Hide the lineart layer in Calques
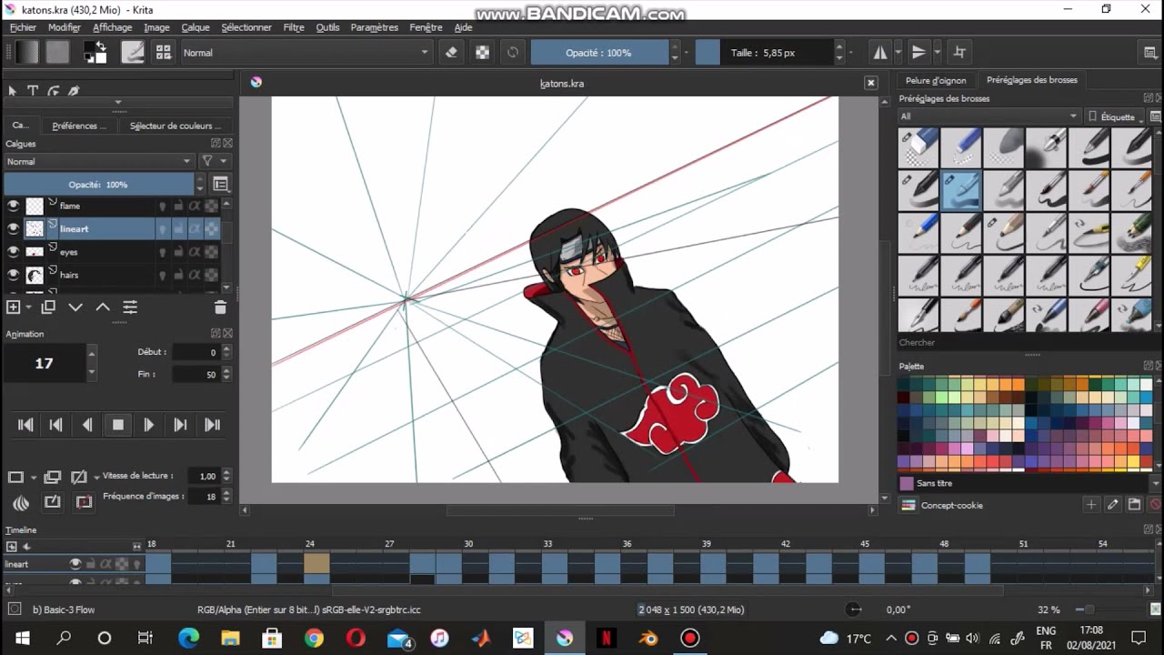The image size is (1164, 655). 14,228
